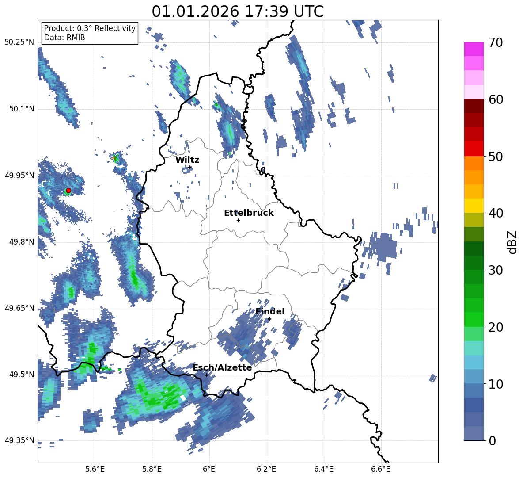Click the 6.4°E longitude label

pyautogui.click(x=323, y=469)
